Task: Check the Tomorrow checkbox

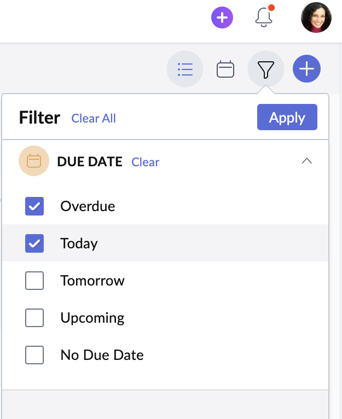Action: pyautogui.click(x=34, y=281)
